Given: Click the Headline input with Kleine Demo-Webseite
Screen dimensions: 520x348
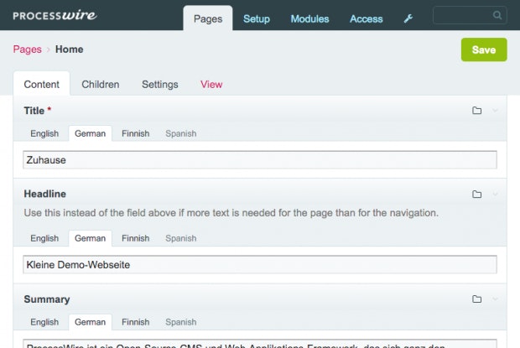Looking at the screenshot, I should click(260, 264).
